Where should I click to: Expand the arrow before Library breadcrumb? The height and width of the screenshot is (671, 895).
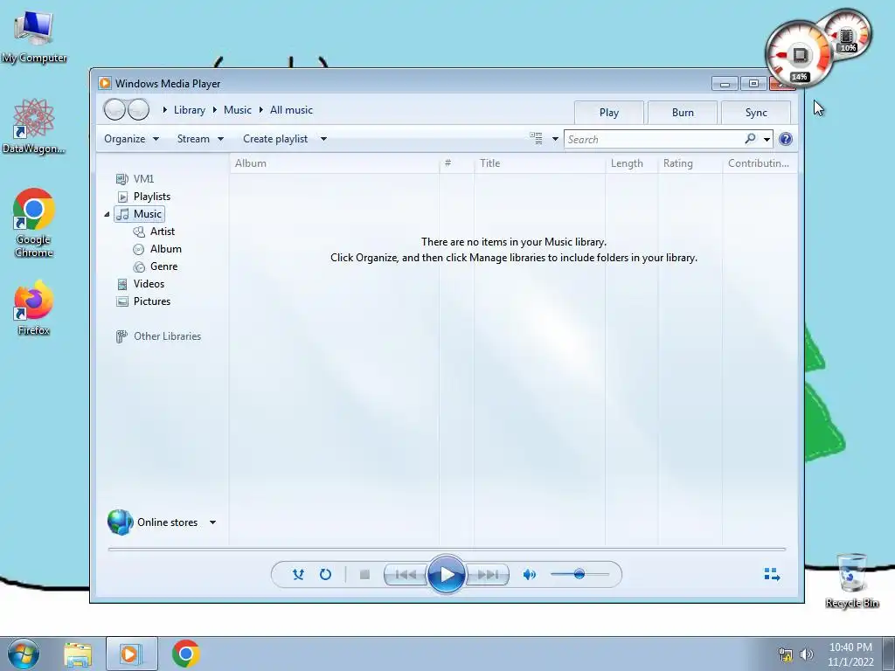pyautogui.click(x=165, y=109)
